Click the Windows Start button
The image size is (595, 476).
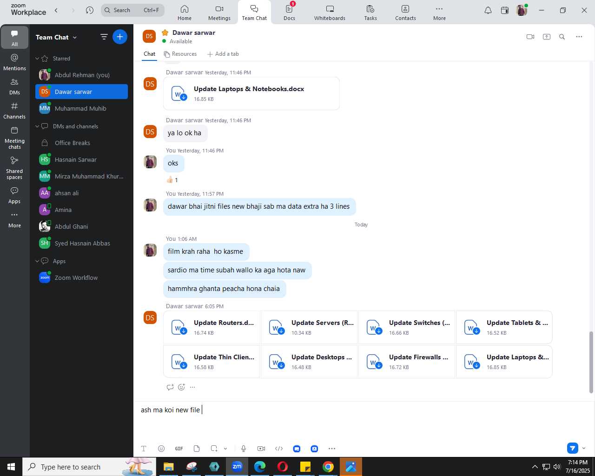click(x=11, y=467)
